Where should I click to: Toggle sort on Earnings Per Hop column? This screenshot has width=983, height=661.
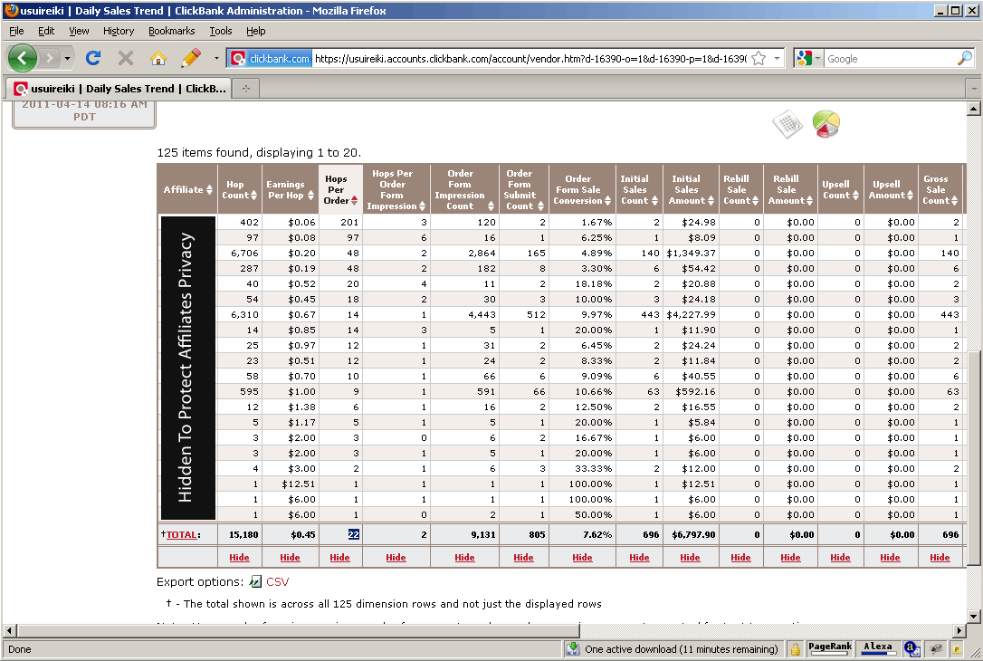coord(285,189)
